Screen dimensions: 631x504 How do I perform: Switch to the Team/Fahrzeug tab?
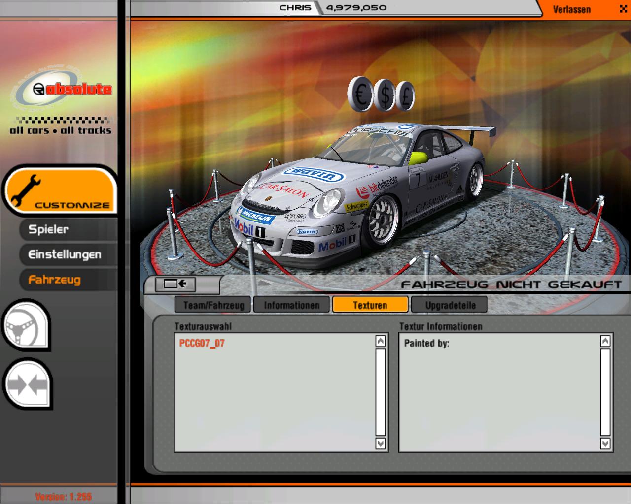[x=213, y=305]
